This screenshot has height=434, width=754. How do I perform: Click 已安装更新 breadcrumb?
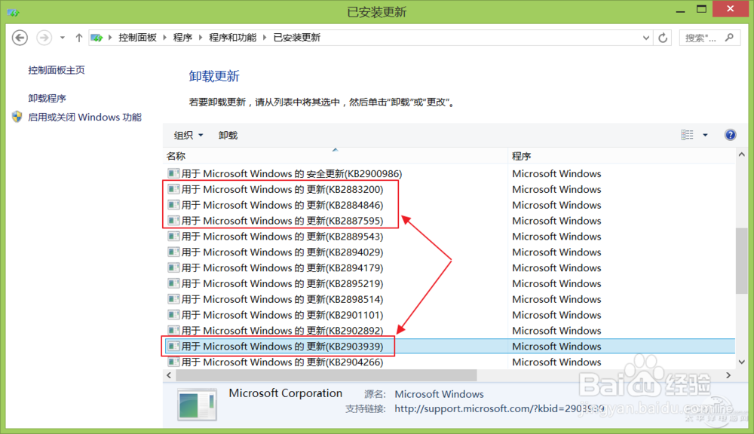click(x=296, y=38)
